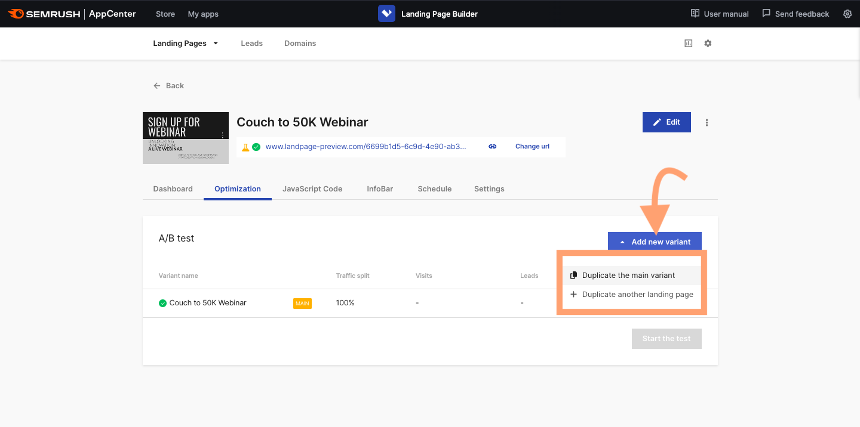Open the app settings gear icon
Viewport: 860px width, 427px height.
(x=847, y=13)
